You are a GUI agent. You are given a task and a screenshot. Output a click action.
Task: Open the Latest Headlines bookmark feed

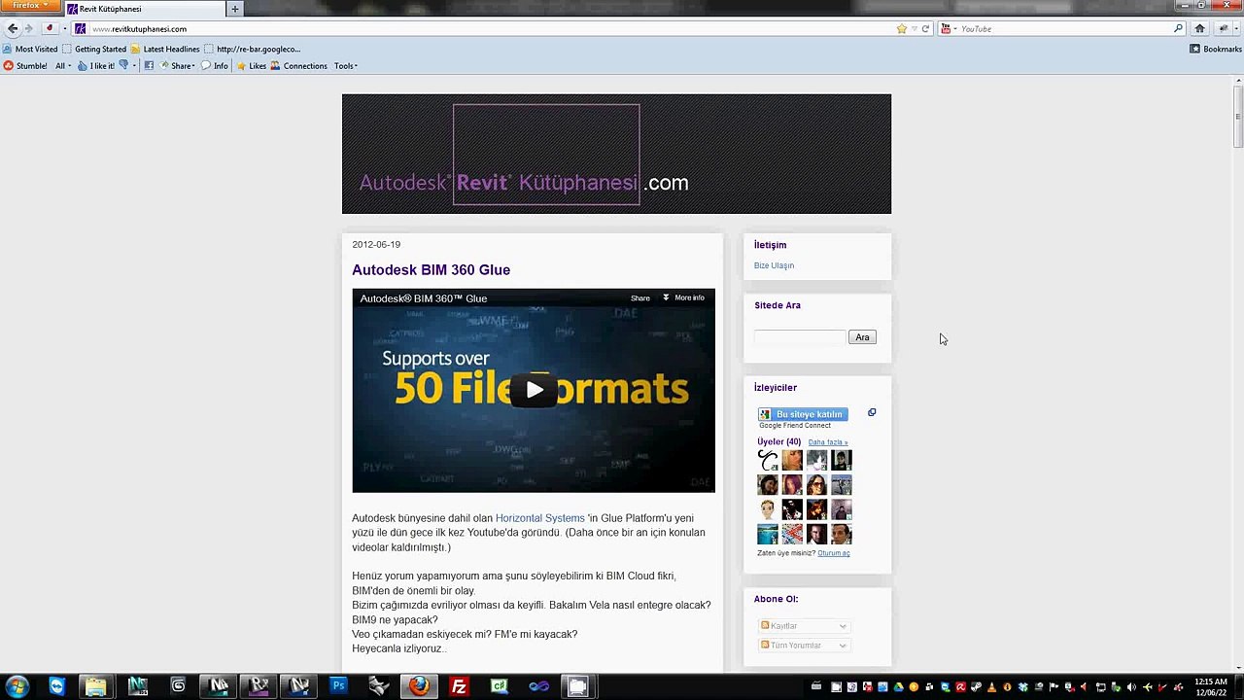point(165,49)
